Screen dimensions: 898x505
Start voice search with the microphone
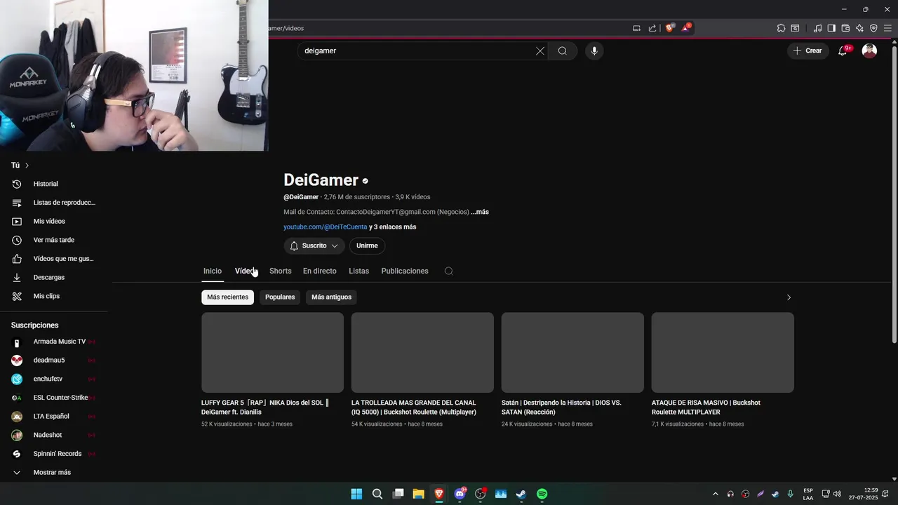pos(594,50)
